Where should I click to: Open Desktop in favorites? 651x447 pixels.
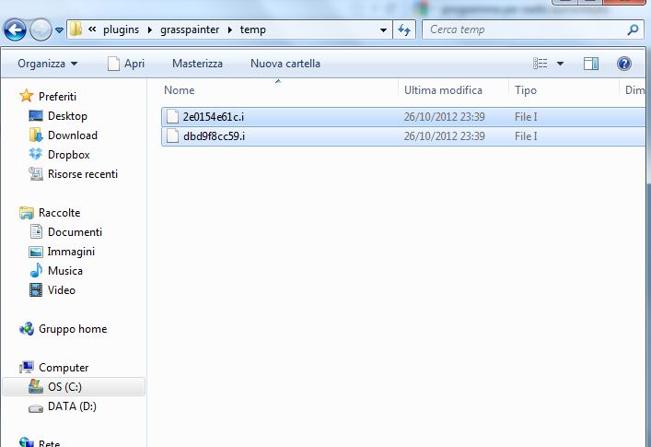coord(67,116)
